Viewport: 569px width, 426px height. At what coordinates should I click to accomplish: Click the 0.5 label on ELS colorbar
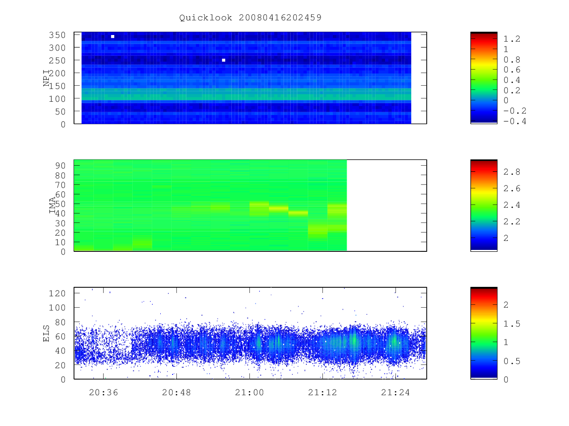point(512,361)
